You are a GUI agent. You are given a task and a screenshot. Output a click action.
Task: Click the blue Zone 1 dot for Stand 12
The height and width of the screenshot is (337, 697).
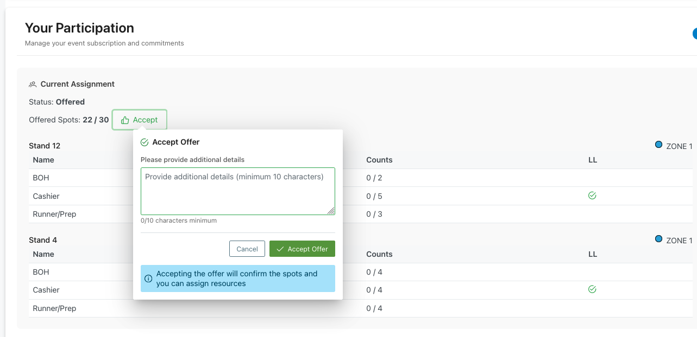tap(658, 145)
